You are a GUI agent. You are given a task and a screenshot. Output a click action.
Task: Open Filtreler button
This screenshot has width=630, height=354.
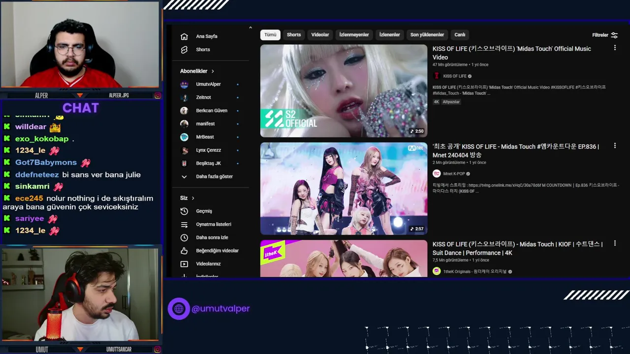605,35
